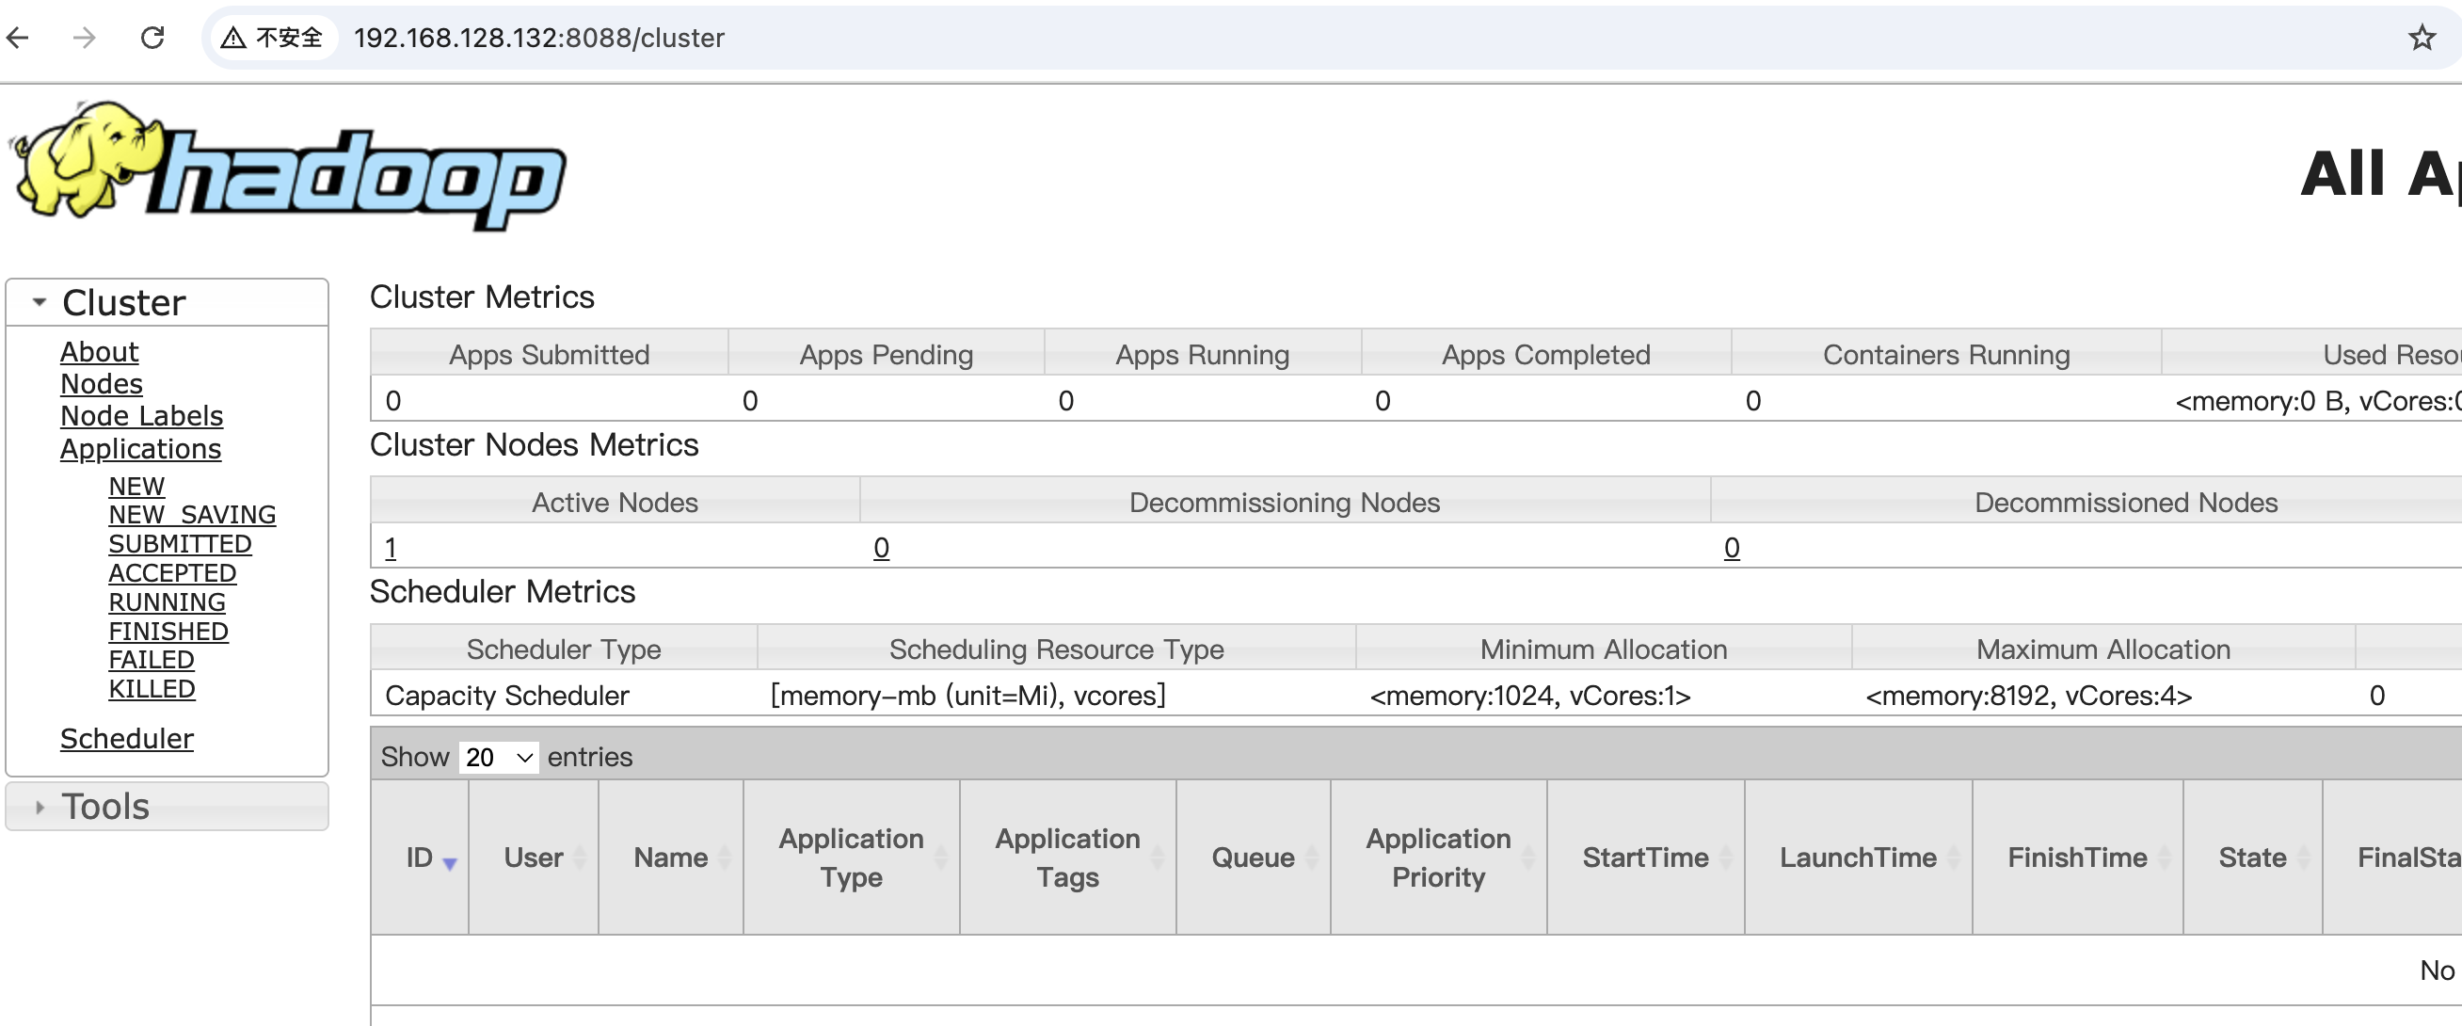Image resolution: width=2462 pixels, height=1026 pixels.
Task: Click the not-secure warning badge
Action: click(x=273, y=38)
